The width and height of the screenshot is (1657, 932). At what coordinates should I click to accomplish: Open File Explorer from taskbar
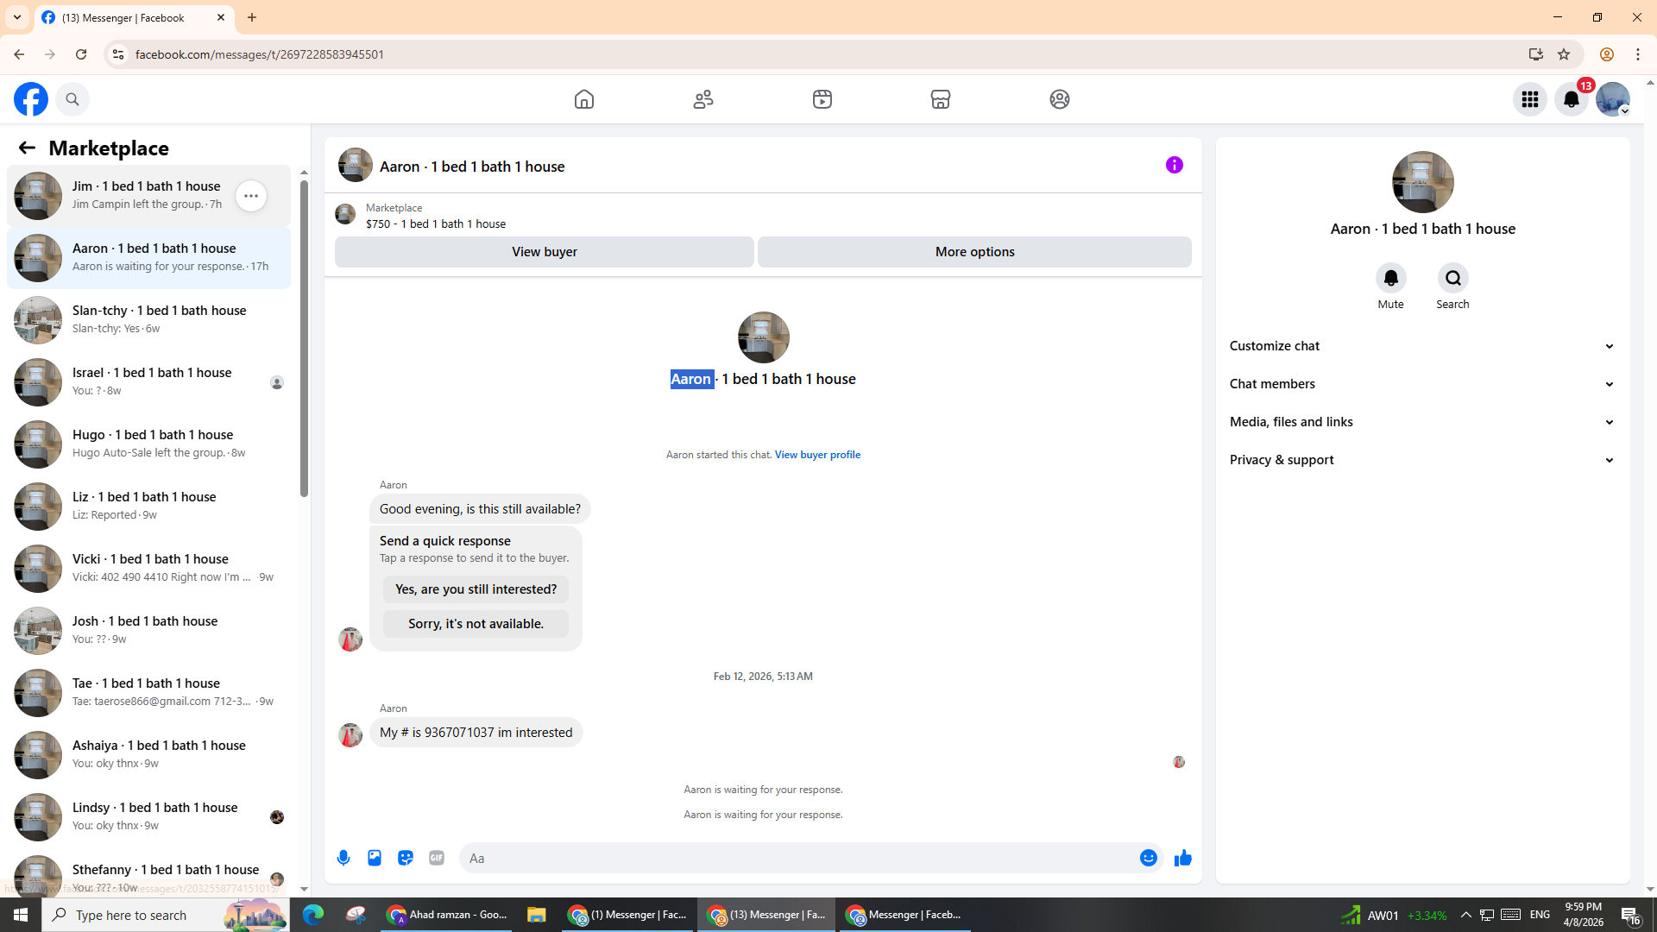pyautogui.click(x=536, y=915)
